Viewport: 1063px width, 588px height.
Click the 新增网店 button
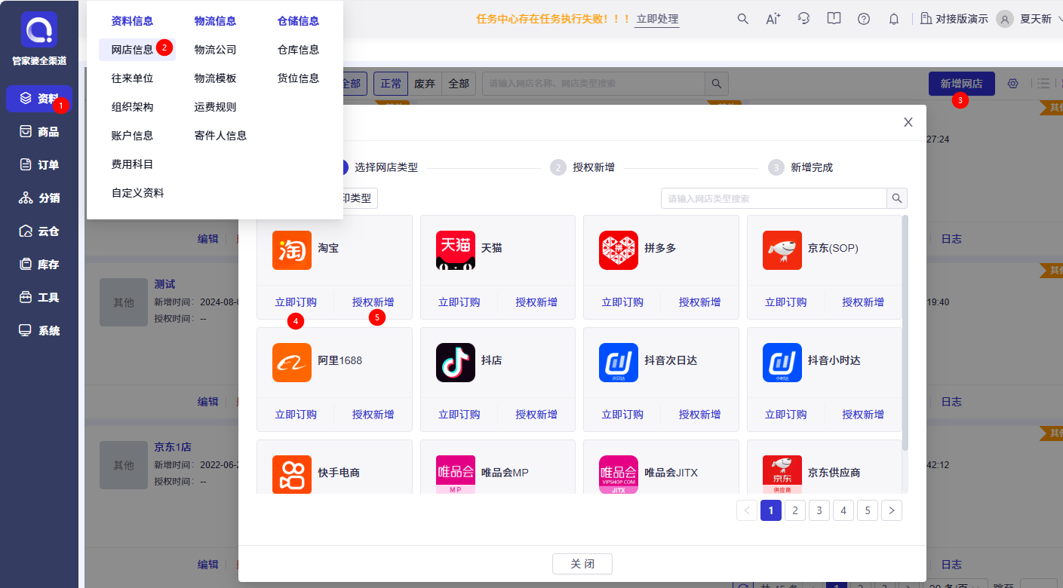click(x=962, y=84)
